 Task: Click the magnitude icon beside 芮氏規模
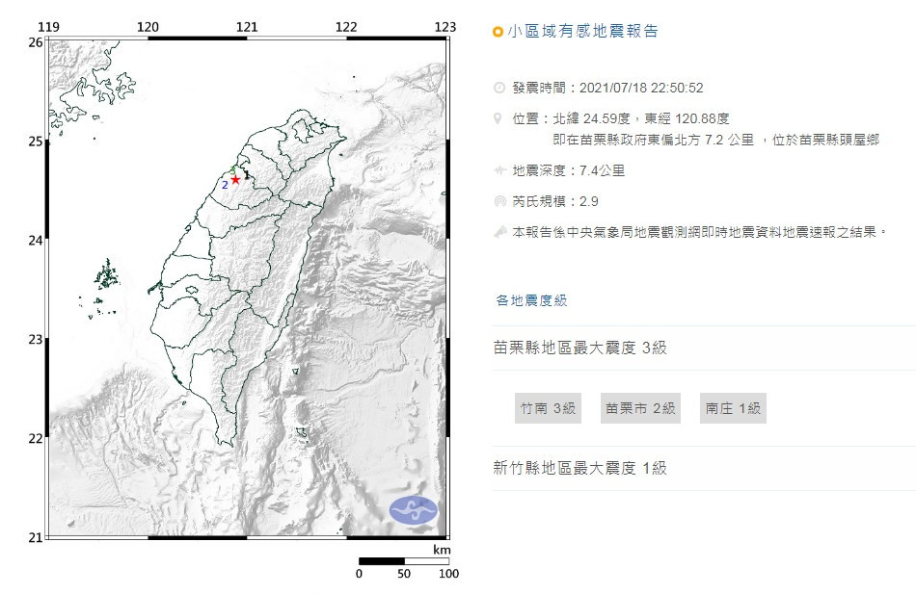pyautogui.click(x=498, y=198)
